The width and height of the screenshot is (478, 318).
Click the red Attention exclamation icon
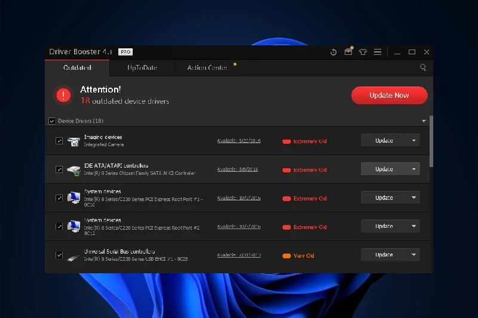[x=63, y=95]
